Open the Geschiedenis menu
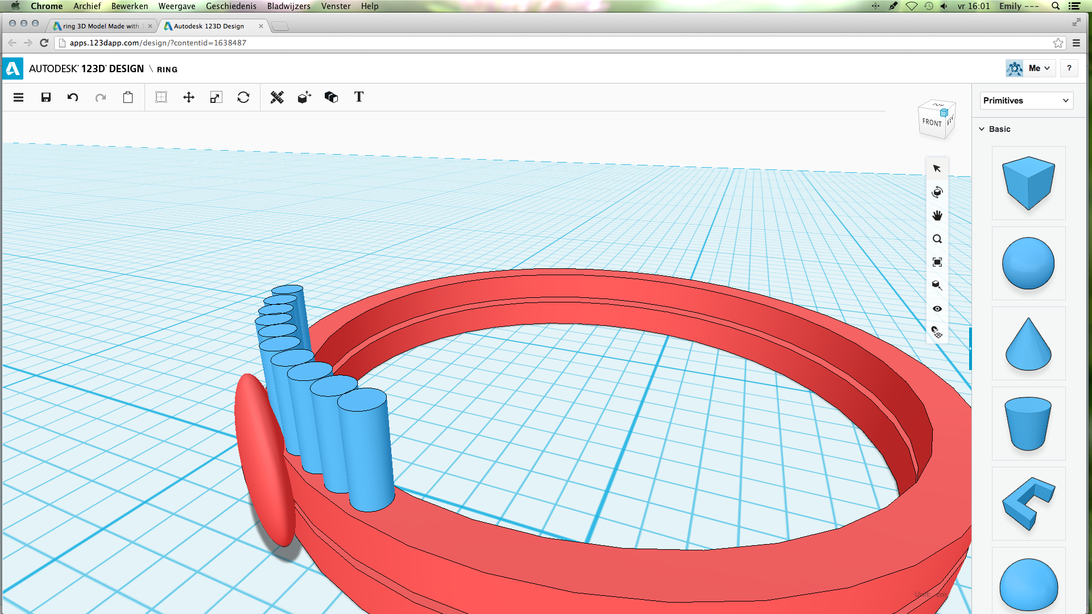Viewport: 1092px width, 614px height. pos(231,6)
